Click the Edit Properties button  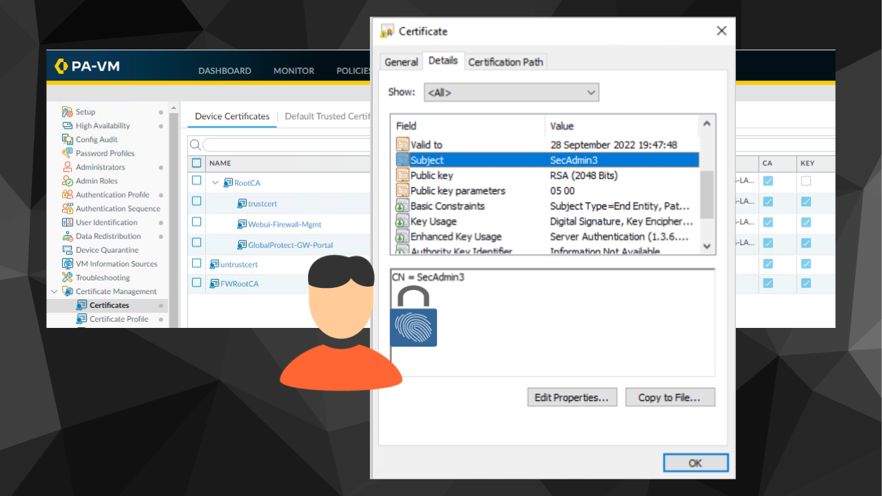(571, 397)
